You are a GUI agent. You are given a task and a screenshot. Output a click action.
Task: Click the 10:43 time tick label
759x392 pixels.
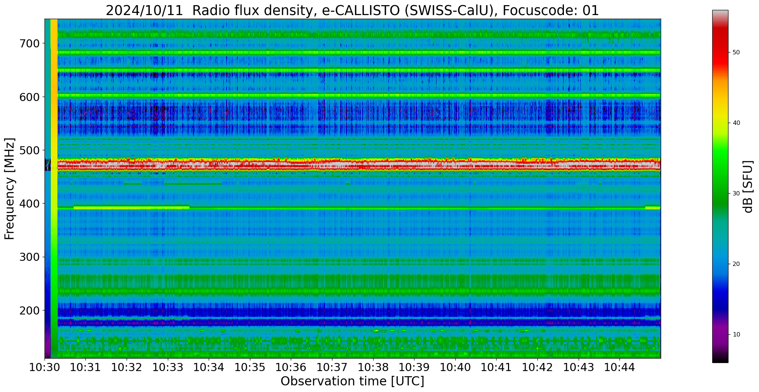[578, 367]
